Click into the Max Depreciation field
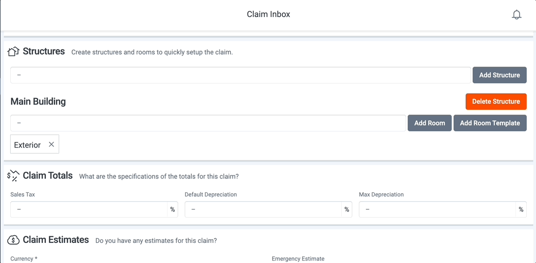 437,209
